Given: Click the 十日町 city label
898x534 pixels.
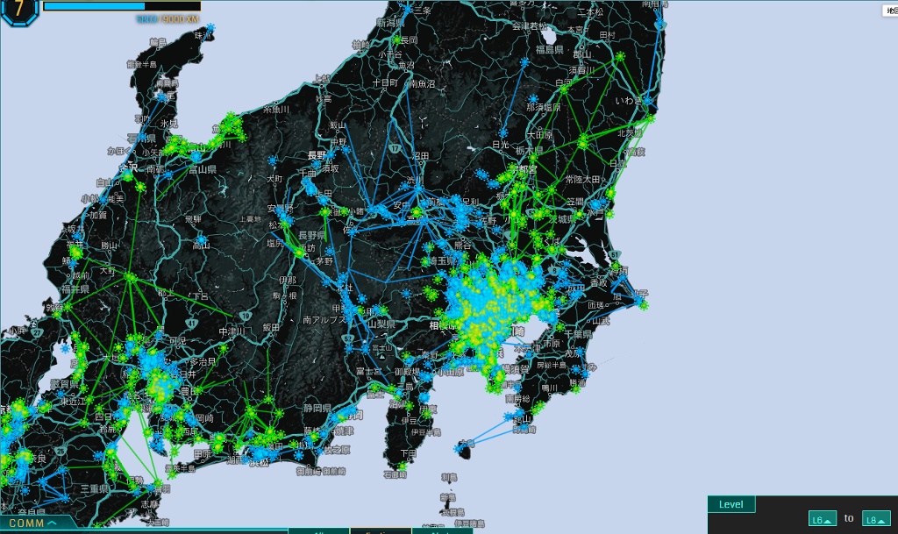Looking at the screenshot, I should click(385, 83).
